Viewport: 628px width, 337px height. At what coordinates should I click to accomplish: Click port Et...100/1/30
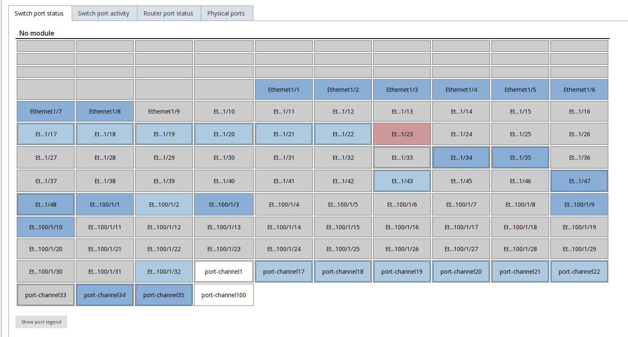click(46, 272)
